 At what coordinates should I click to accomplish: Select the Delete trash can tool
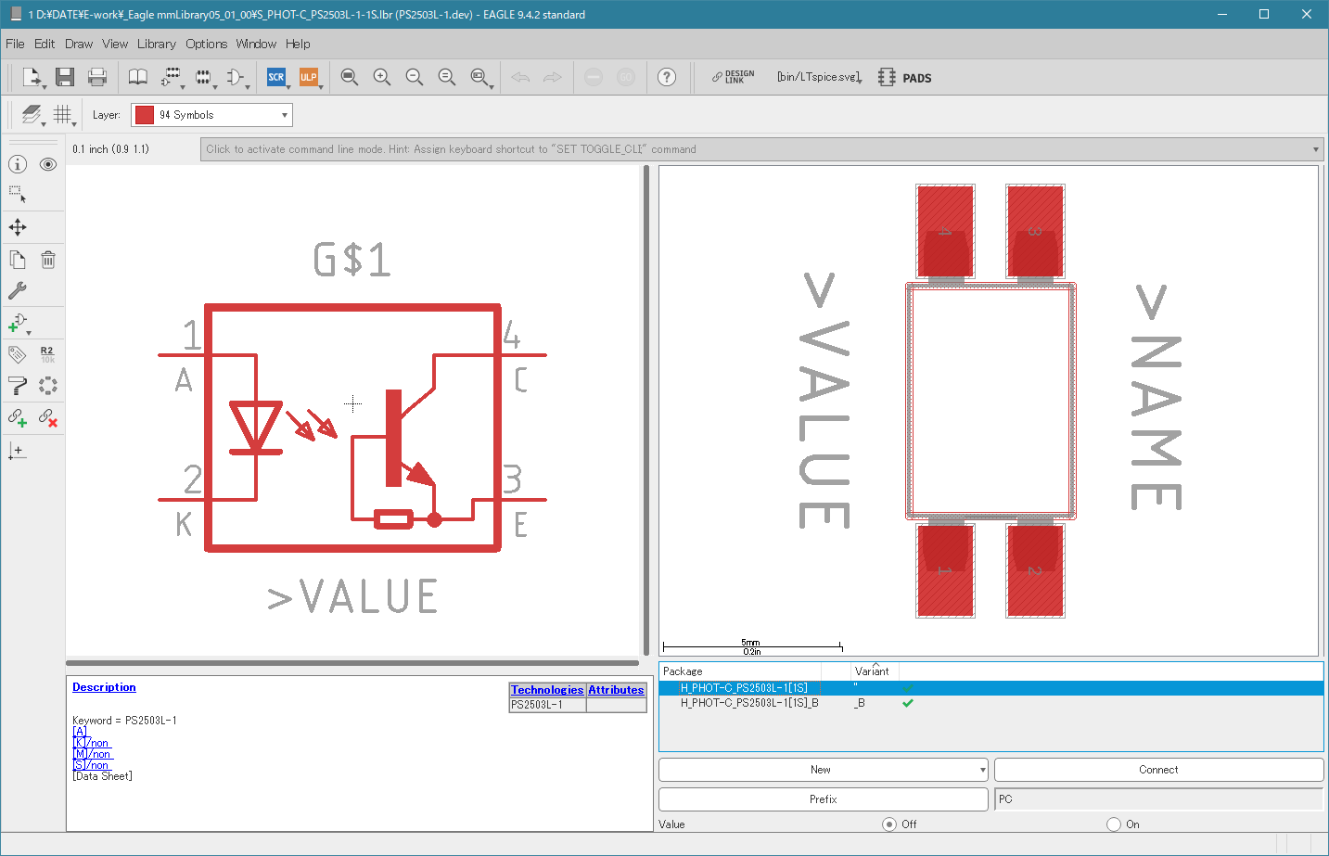[x=48, y=260]
